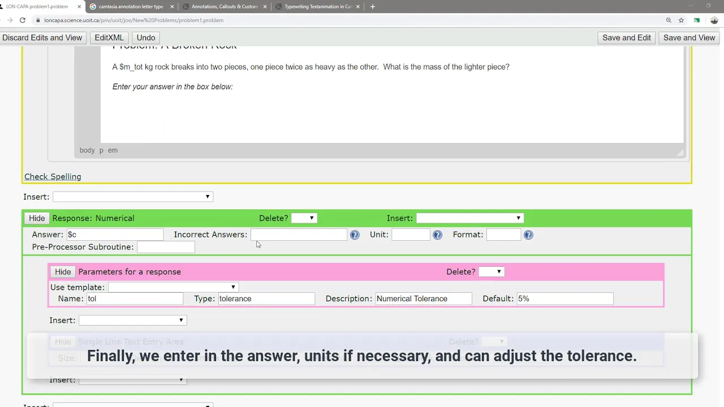The image size is (724, 407).
Task: Reload the page with the refresh icon
Action: (22, 20)
